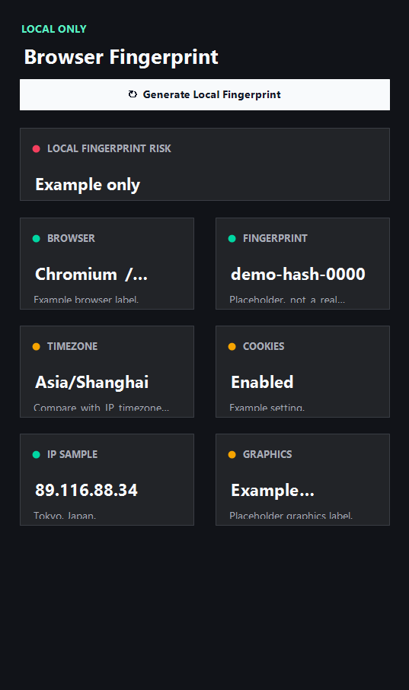
Task: Click 'Compare with IP timezone...' description
Action: (x=101, y=408)
